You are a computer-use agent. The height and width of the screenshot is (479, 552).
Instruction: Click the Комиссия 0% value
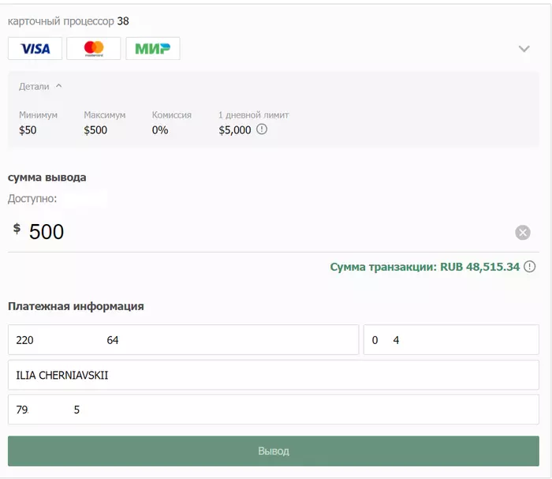[x=160, y=130]
